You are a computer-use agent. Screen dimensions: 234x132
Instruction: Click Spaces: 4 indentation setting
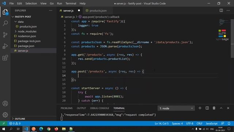pyautogui.click(x=177, y=124)
